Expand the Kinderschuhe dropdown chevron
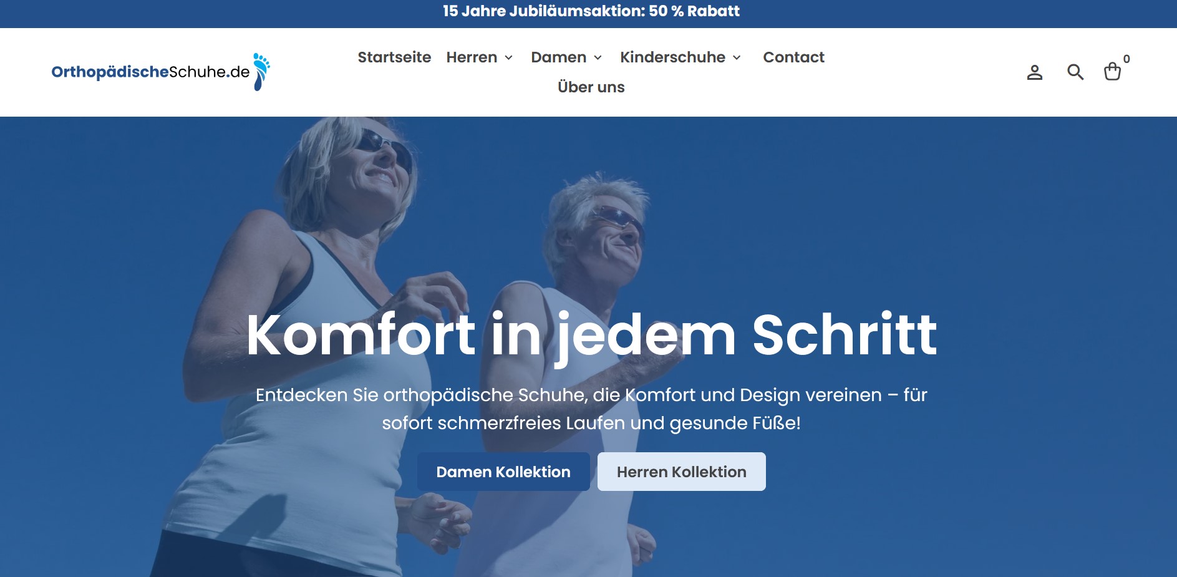The height and width of the screenshot is (577, 1177). pyautogui.click(x=737, y=57)
